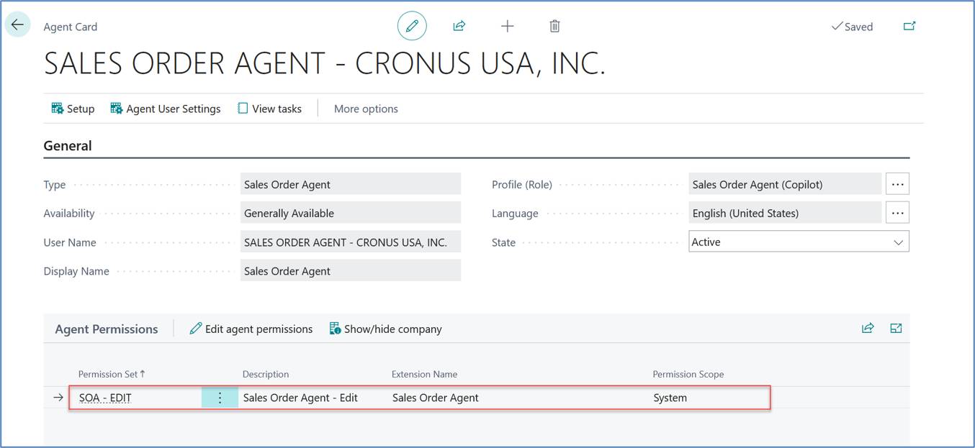Viewport: 975px width, 448px height.
Task: Click the User Name field
Action: point(351,242)
